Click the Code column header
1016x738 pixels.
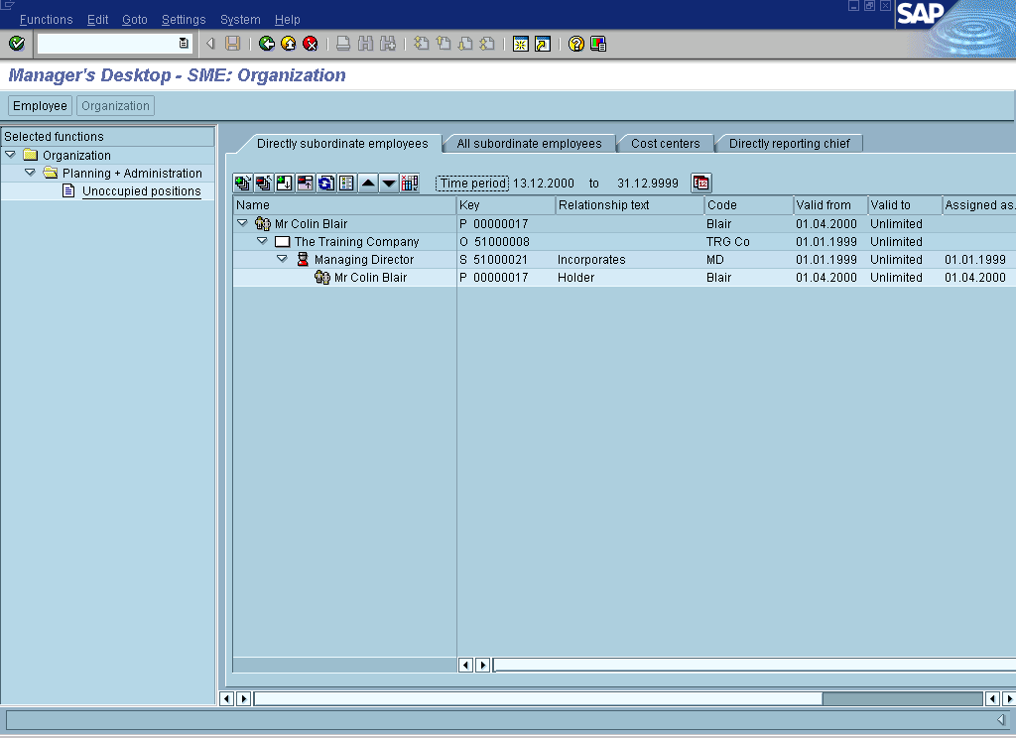(749, 204)
